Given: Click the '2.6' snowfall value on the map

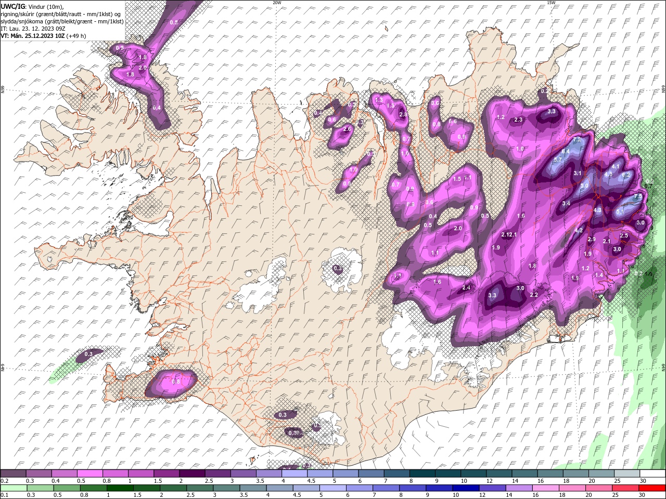Looking at the screenshot, I should [348, 129].
